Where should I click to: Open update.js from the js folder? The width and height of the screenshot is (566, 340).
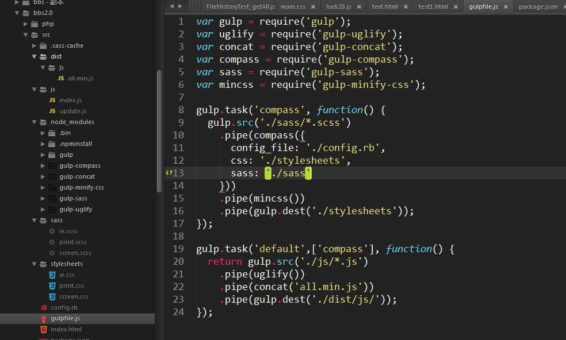[73, 111]
